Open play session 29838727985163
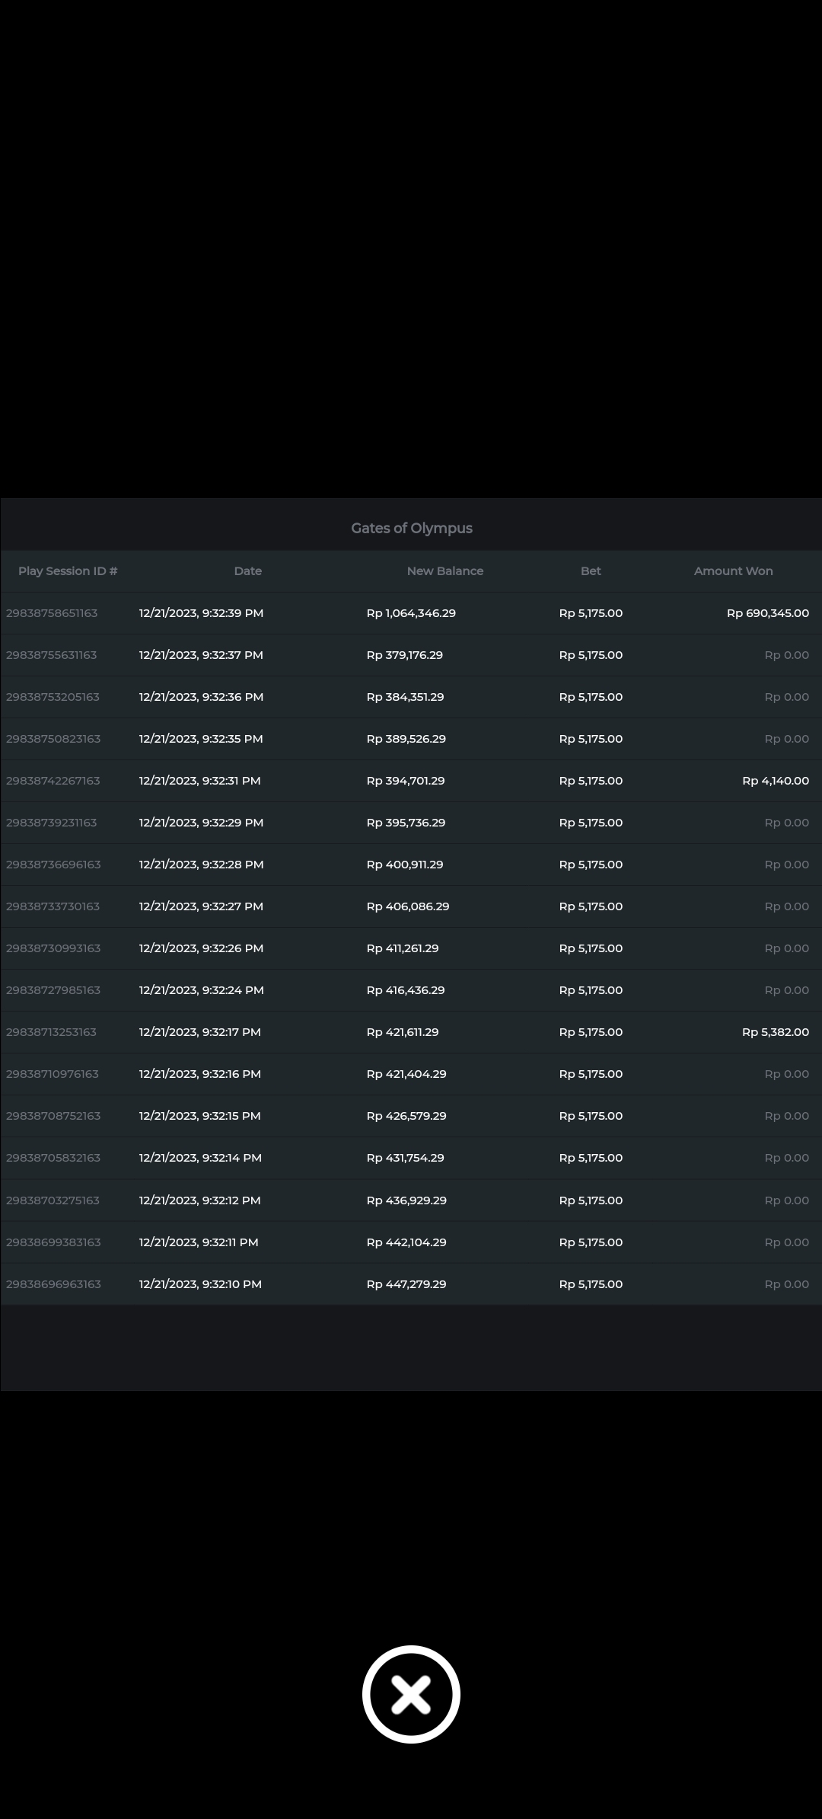Image resolution: width=822 pixels, height=1819 pixels. point(53,990)
